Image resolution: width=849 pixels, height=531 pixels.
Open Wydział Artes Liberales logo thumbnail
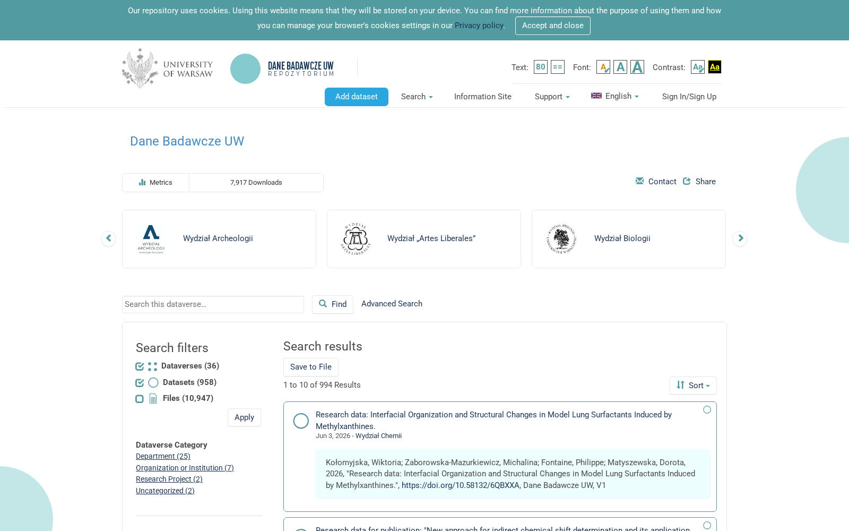coord(356,239)
